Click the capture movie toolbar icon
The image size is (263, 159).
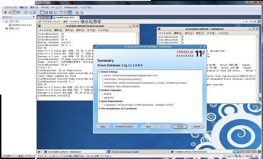click(82, 12)
